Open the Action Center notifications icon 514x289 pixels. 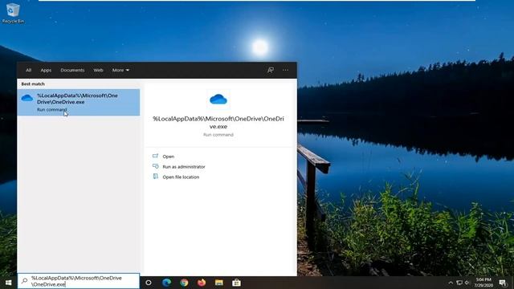tap(503, 283)
